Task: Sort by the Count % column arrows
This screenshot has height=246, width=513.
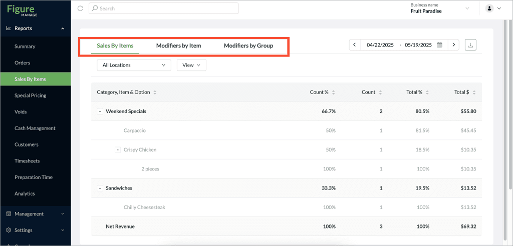Action: tap(333, 92)
